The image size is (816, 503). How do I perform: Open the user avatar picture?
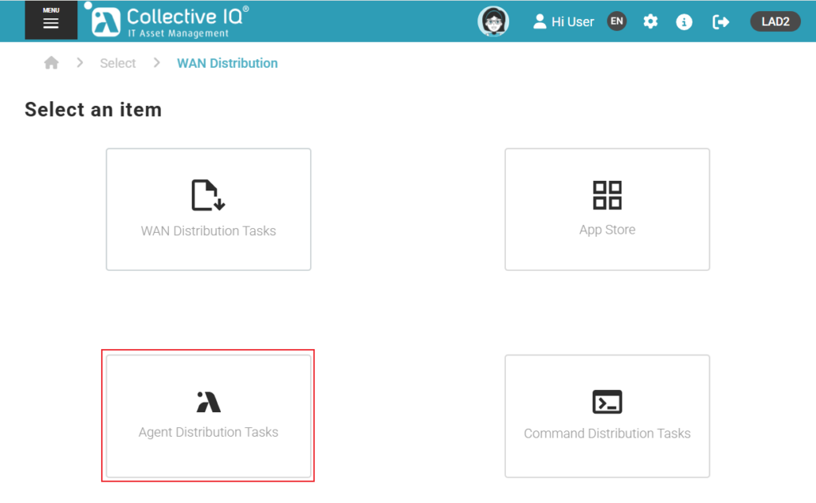[492, 22]
